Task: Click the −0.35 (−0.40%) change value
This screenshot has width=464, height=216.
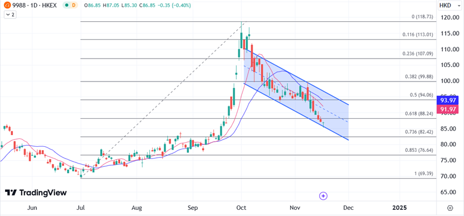Action: point(174,6)
